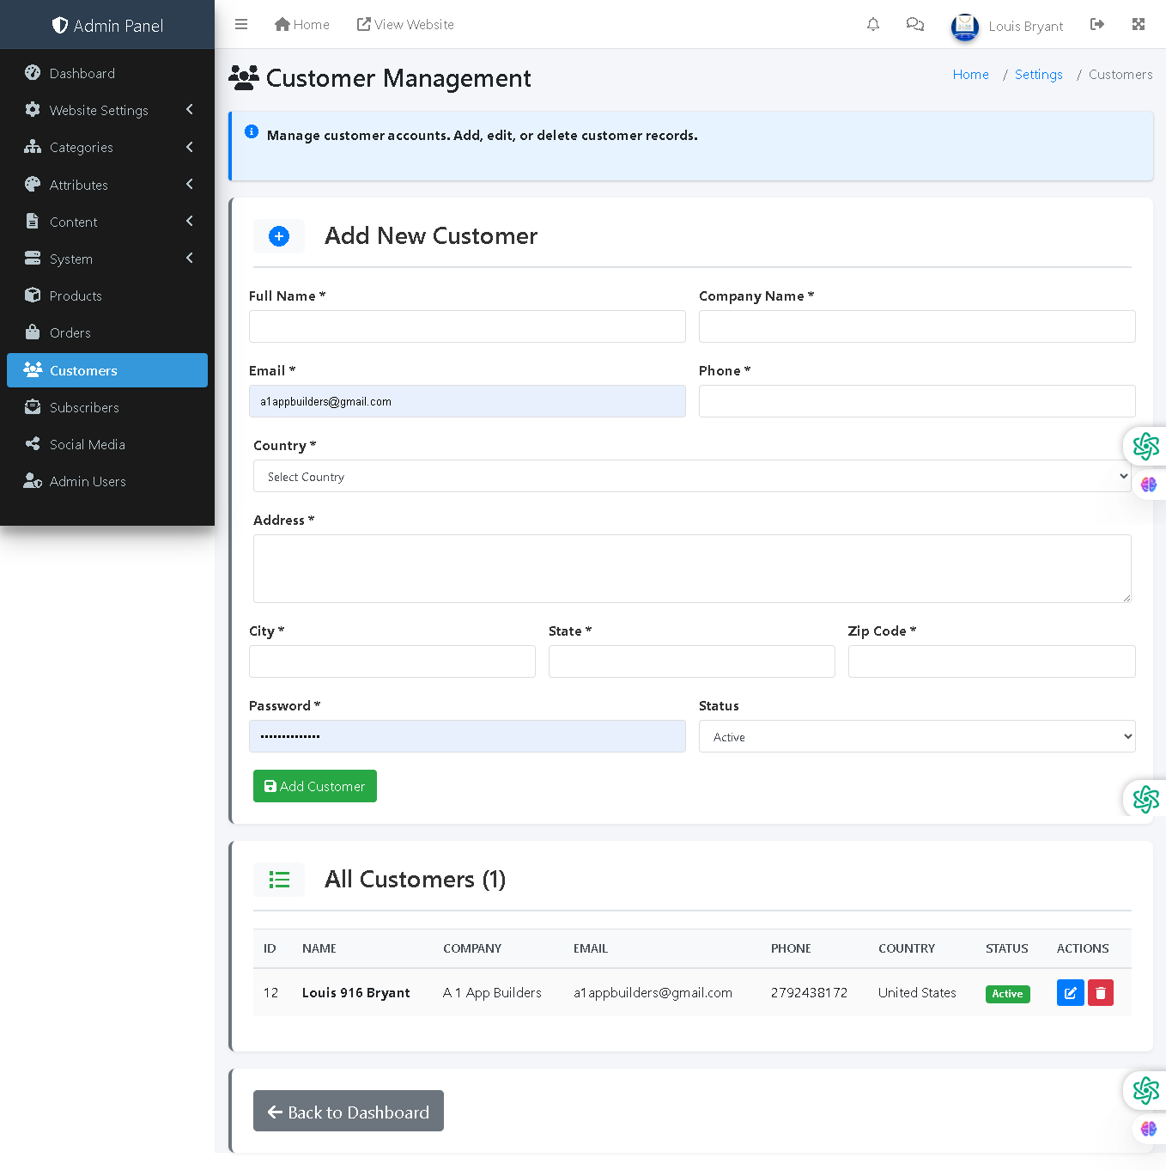The height and width of the screenshot is (1170, 1166).
Task: Click the blue plus icon beside Add New Customer
Action: (x=279, y=236)
